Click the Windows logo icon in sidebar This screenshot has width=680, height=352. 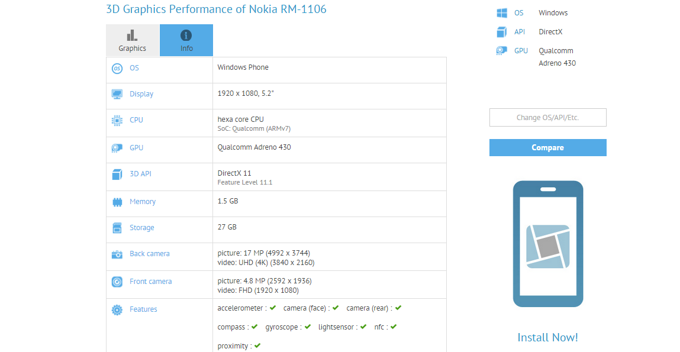(x=502, y=13)
